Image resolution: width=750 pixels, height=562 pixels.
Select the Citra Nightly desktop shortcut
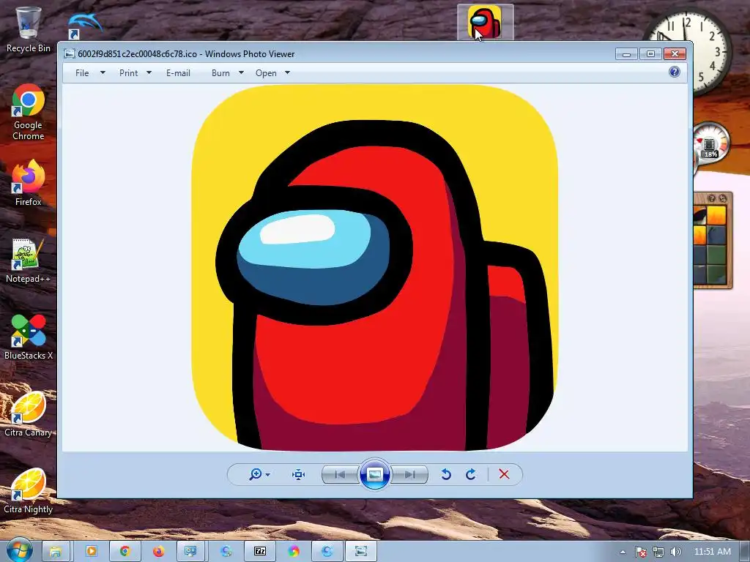(29, 491)
